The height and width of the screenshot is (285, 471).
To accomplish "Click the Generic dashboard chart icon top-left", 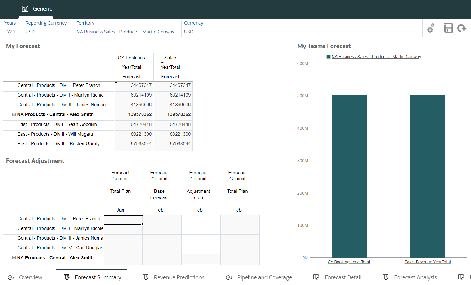I will [x=24, y=8].
